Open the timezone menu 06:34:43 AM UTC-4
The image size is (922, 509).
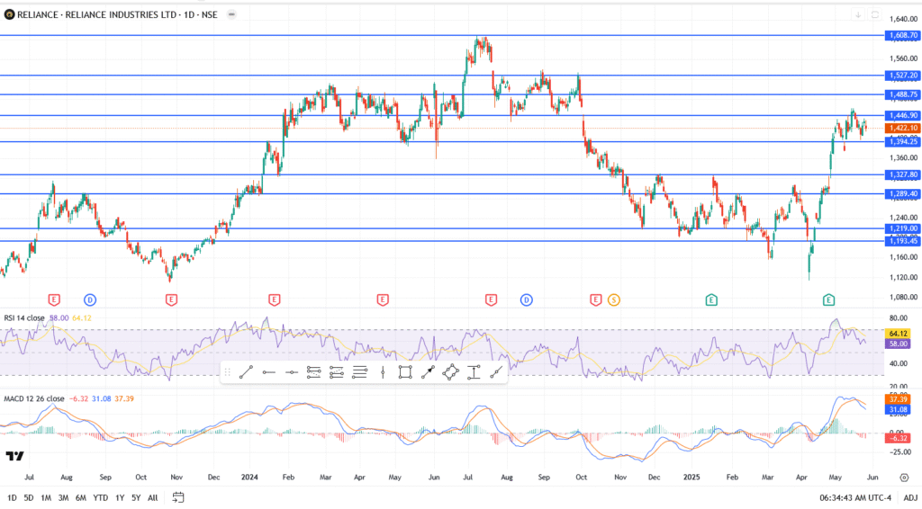855,498
